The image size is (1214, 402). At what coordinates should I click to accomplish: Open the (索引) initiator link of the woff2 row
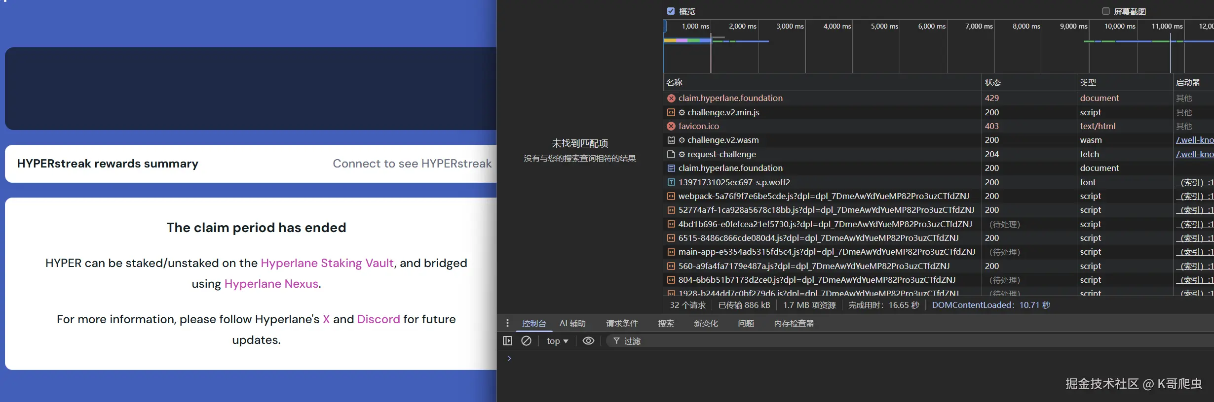coord(1194,182)
